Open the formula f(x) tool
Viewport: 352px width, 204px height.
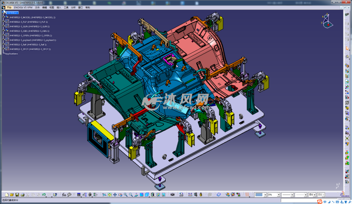[64, 195]
